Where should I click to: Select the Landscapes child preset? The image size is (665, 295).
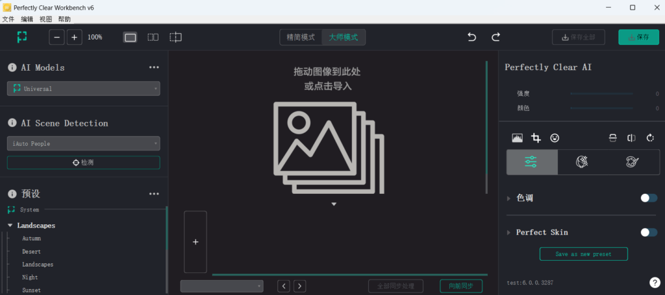tap(38, 265)
